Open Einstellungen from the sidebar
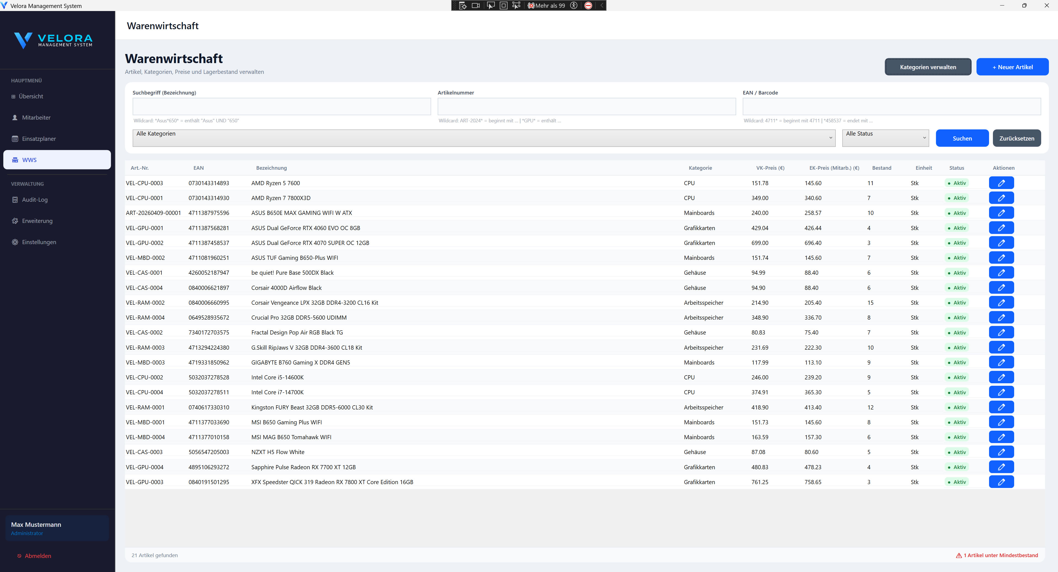Image resolution: width=1058 pixels, height=572 pixels. click(39, 242)
